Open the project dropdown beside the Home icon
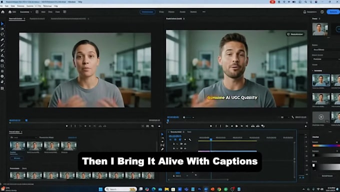The height and width of the screenshot is (192, 340). pyautogui.click(x=26, y=12)
